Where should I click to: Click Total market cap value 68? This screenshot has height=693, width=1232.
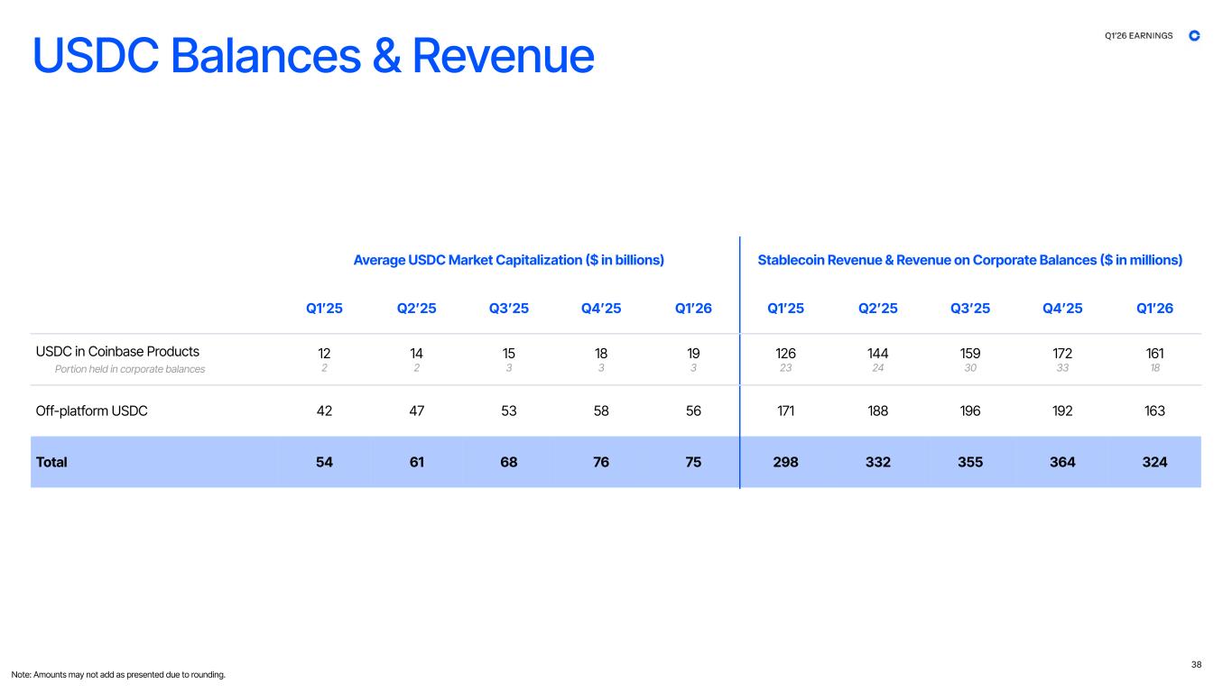point(509,462)
